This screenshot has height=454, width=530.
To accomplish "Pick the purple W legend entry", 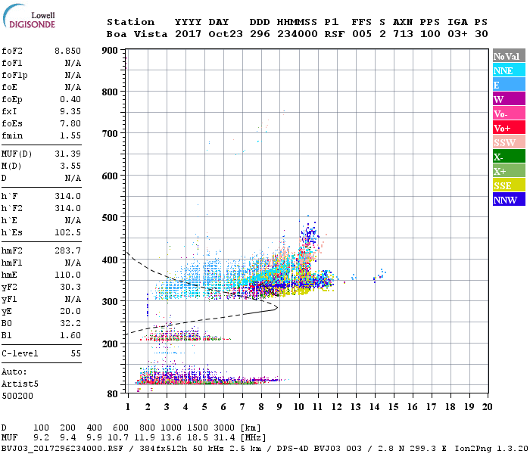I will [x=508, y=99].
